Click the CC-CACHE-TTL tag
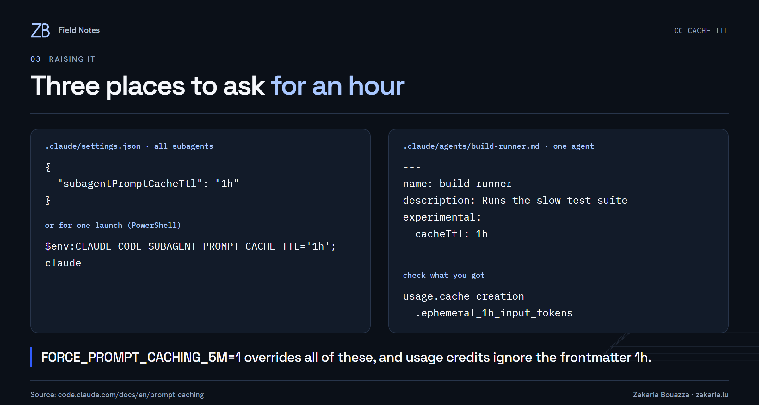759x405 pixels. [x=701, y=31]
